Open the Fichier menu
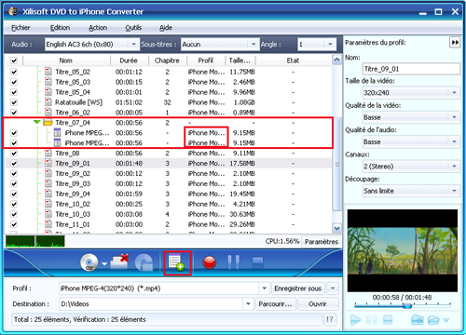The width and height of the screenshot is (466, 335). (21, 28)
